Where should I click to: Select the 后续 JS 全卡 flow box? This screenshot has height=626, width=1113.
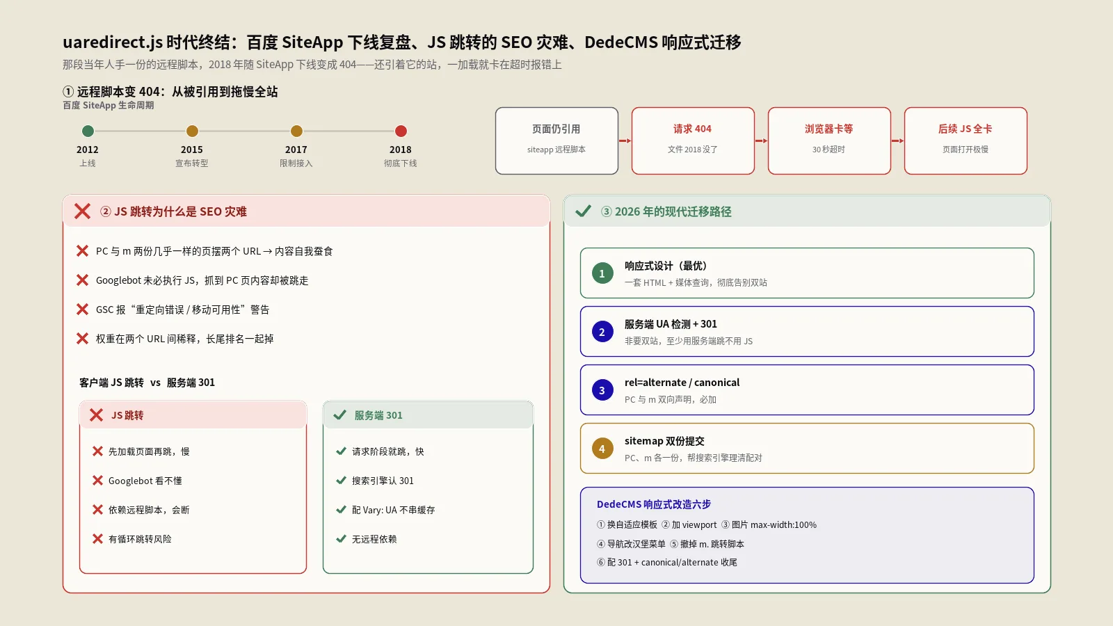pyautogui.click(x=966, y=141)
